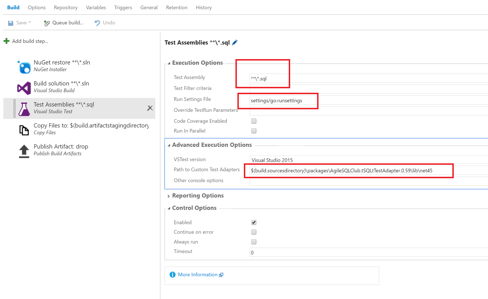Collapse the Execution Options section
488x299 pixels.
169,63
